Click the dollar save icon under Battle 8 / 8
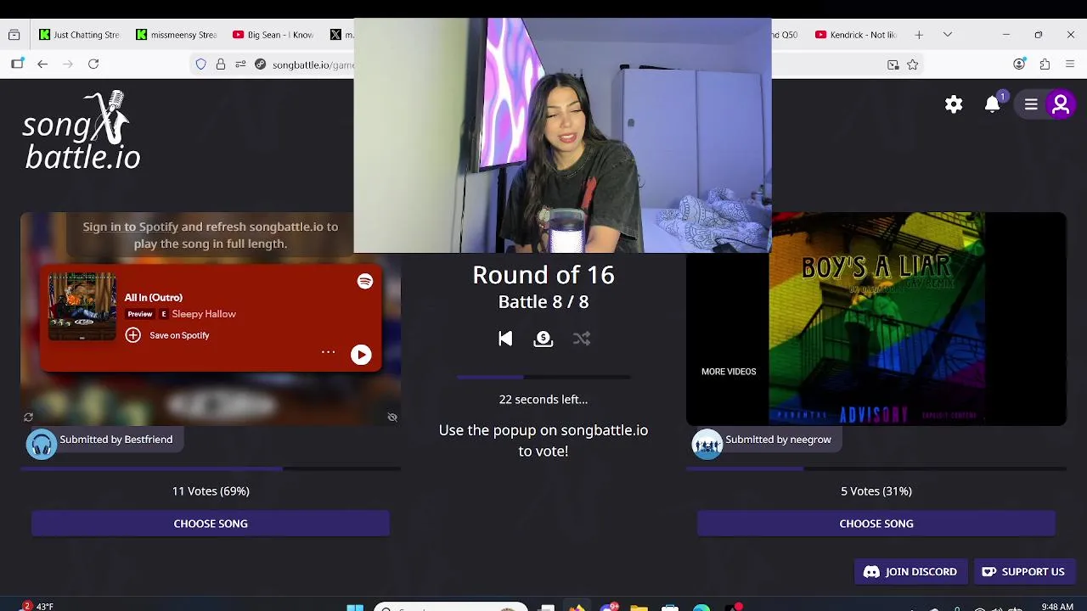Screen dimensions: 1087x611 [543, 339]
